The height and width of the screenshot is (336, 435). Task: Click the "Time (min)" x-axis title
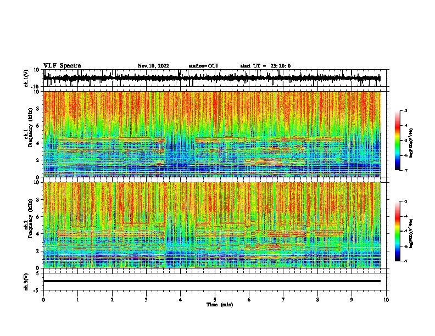[x=220, y=305]
